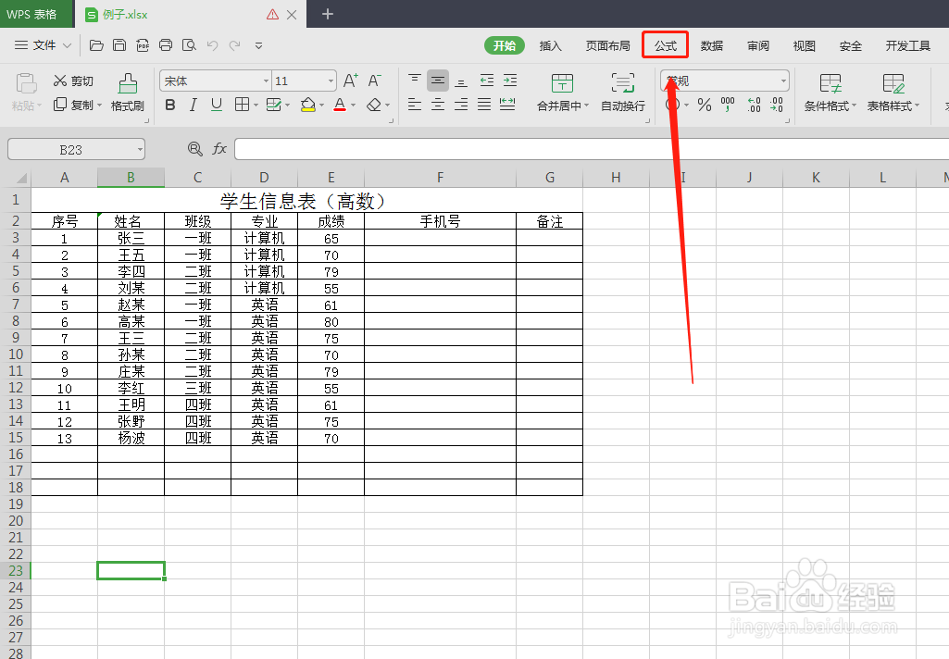Open the Review (审阅) tab
This screenshot has width=949, height=659.
point(757,45)
